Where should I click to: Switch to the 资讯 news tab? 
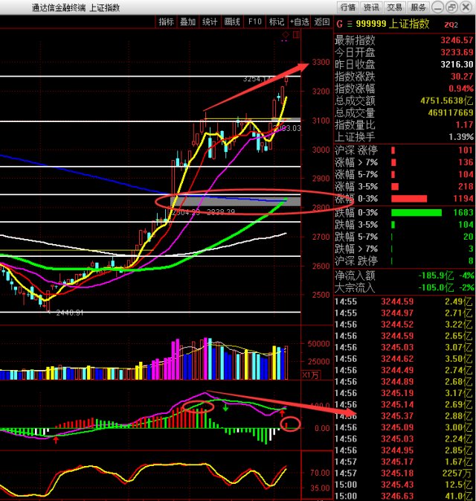[x=371, y=7]
